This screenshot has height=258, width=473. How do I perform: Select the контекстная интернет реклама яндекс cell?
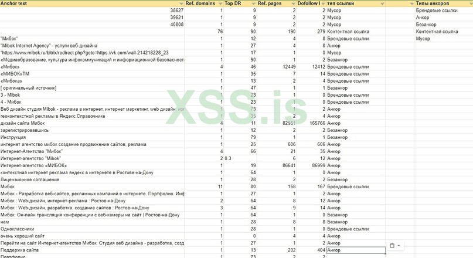tap(92, 172)
